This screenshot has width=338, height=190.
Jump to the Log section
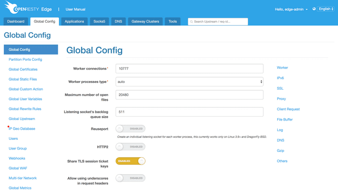[x=280, y=130]
